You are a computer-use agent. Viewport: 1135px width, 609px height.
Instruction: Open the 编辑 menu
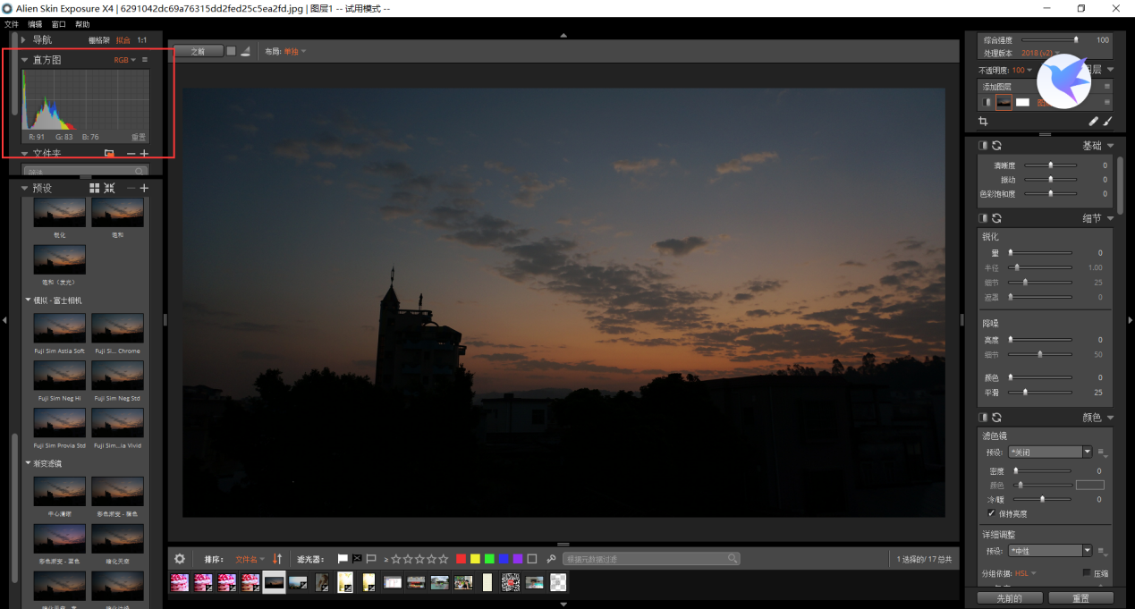35,24
